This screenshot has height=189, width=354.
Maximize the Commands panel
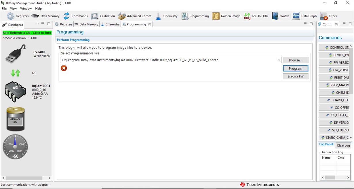point(350,24)
